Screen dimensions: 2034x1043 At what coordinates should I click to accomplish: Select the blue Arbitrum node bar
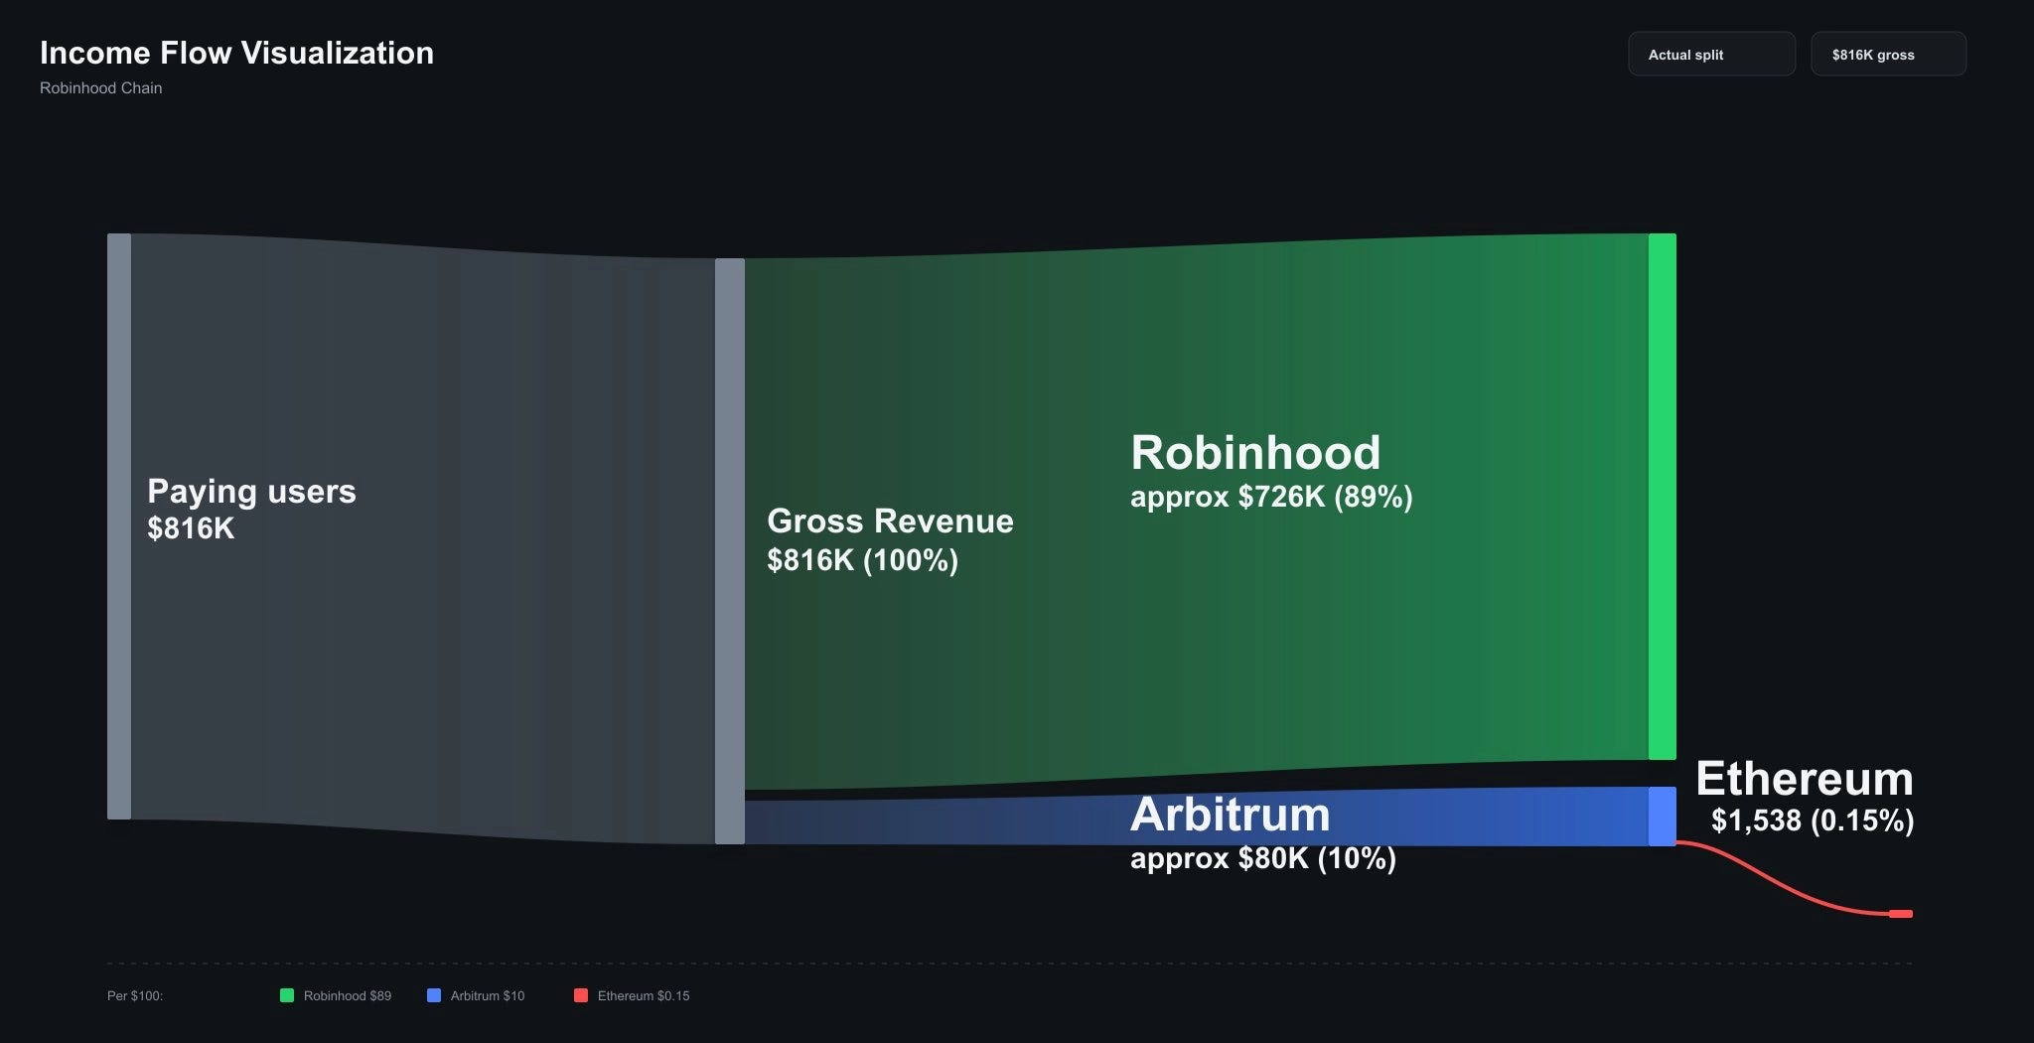(x=1663, y=817)
